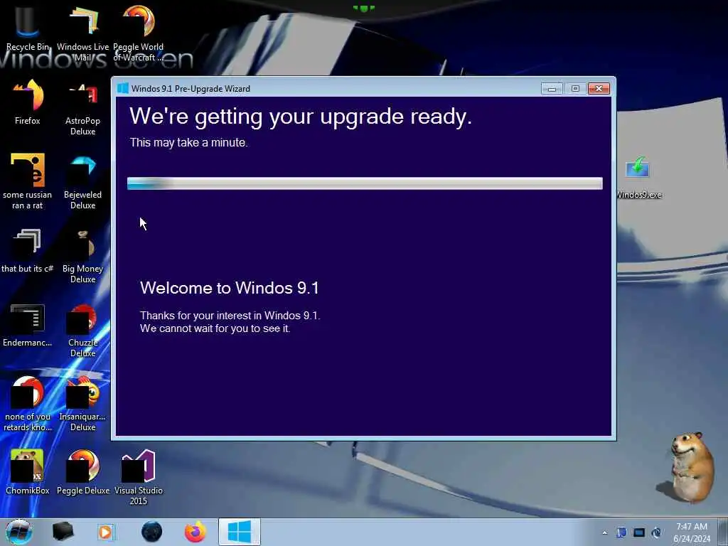Open Firefox from the taskbar
The width and height of the screenshot is (728, 546).
coord(196,532)
